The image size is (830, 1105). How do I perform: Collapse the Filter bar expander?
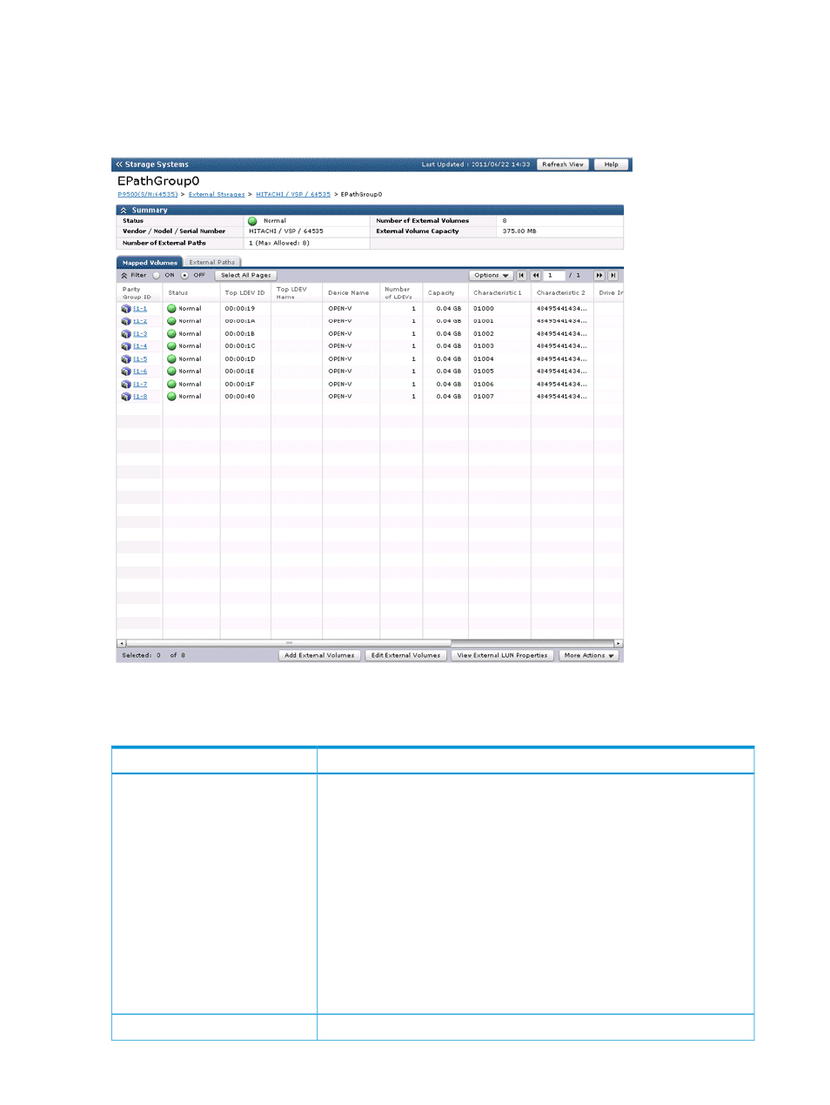tap(124, 276)
